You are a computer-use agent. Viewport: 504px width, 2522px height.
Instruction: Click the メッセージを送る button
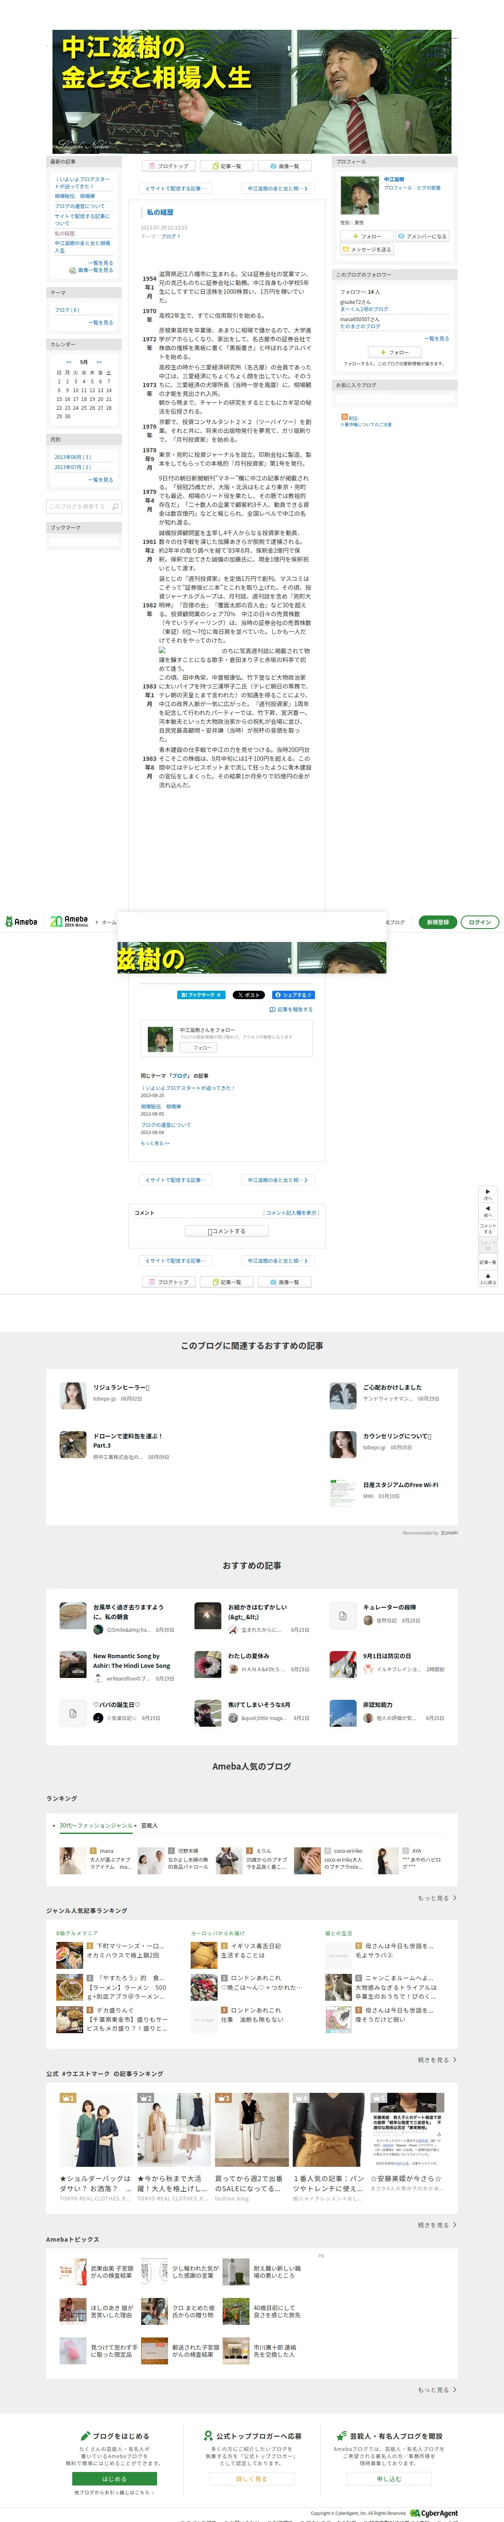point(367,249)
